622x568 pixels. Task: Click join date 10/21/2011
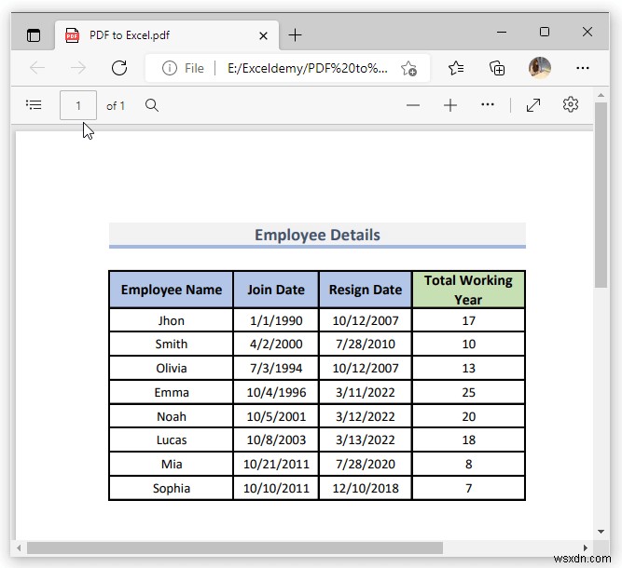276,464
